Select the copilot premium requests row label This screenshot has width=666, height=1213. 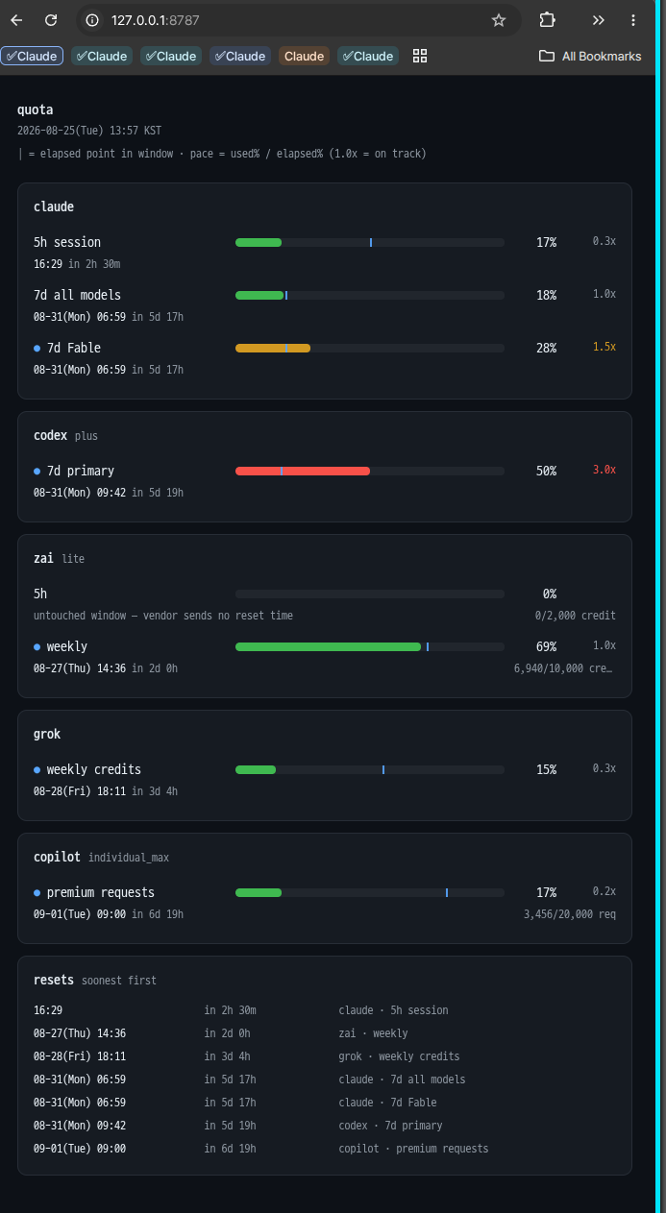[101, 892]
